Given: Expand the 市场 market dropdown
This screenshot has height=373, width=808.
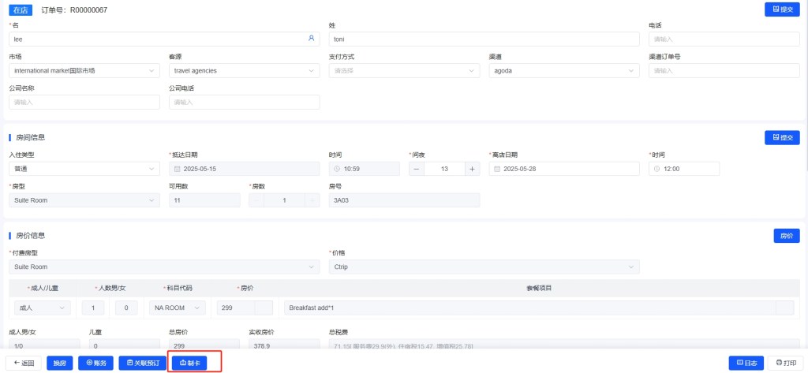Looking at the screenshot, I should 84,71.
